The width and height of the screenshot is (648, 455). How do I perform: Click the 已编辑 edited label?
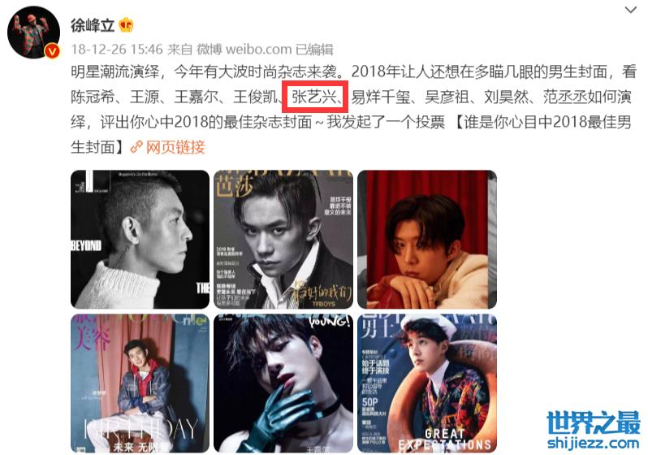[314, 50]
